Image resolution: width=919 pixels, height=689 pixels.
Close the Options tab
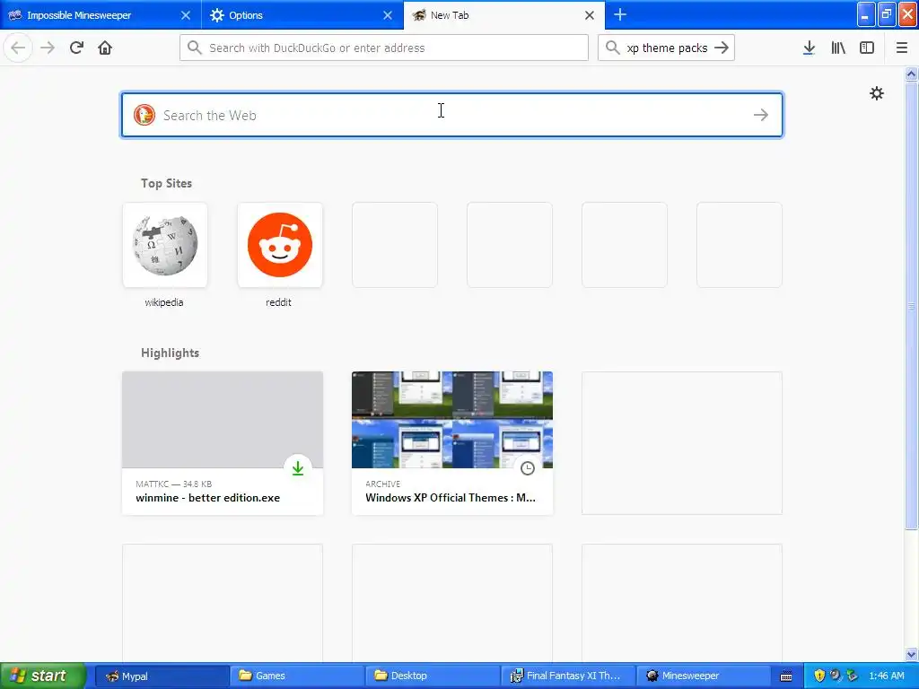(x=388, y=15)
